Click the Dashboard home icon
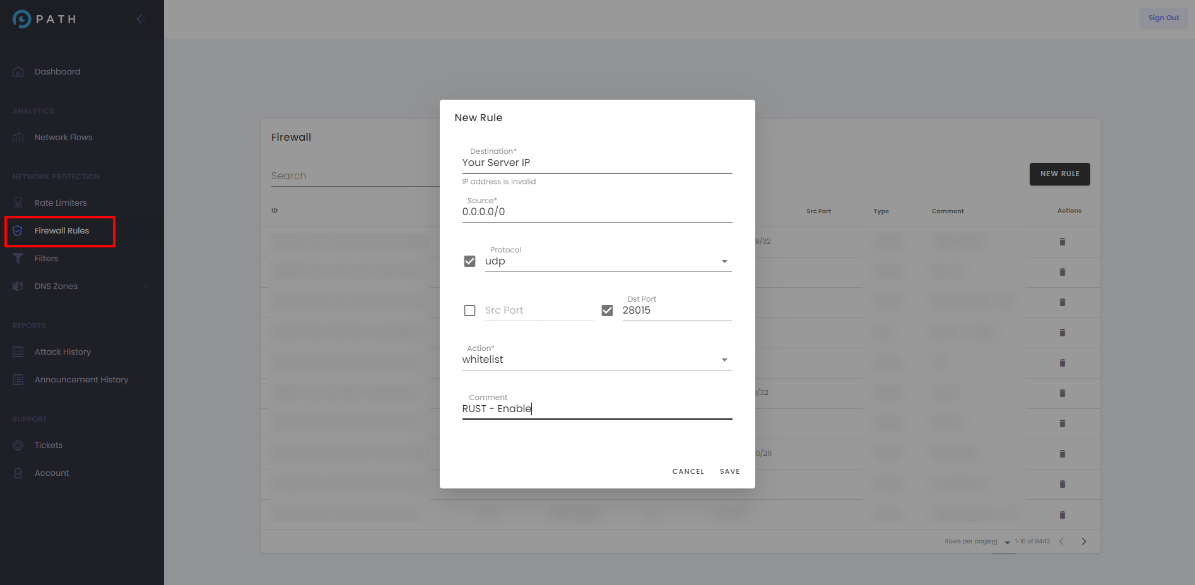The width and height of the screenshot is (1195, 585). (x=18, y=72)
